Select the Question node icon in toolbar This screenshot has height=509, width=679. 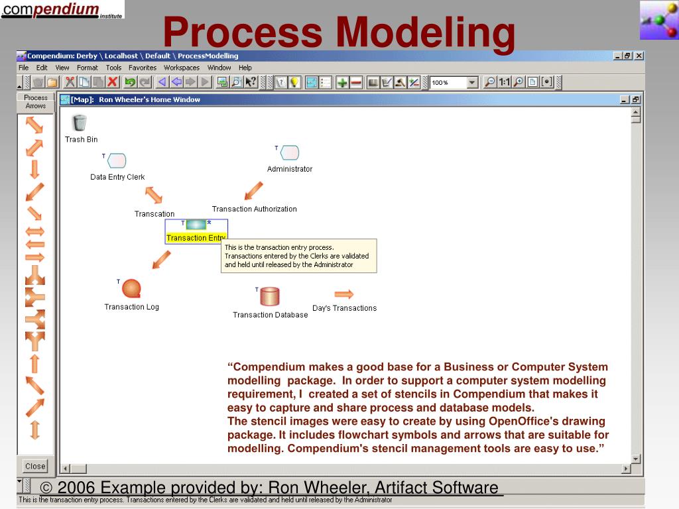[x=281, y=82]
